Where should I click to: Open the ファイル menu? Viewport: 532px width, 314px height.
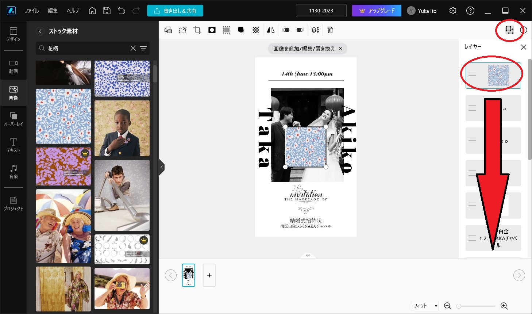tap(31, 11)
